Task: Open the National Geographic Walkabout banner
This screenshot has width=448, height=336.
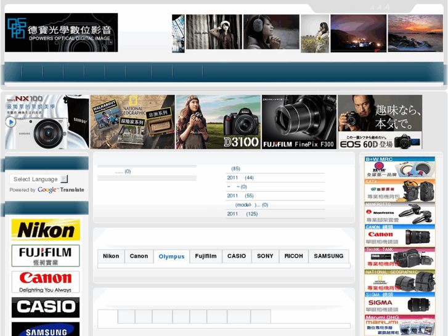Action: (132, 122)
